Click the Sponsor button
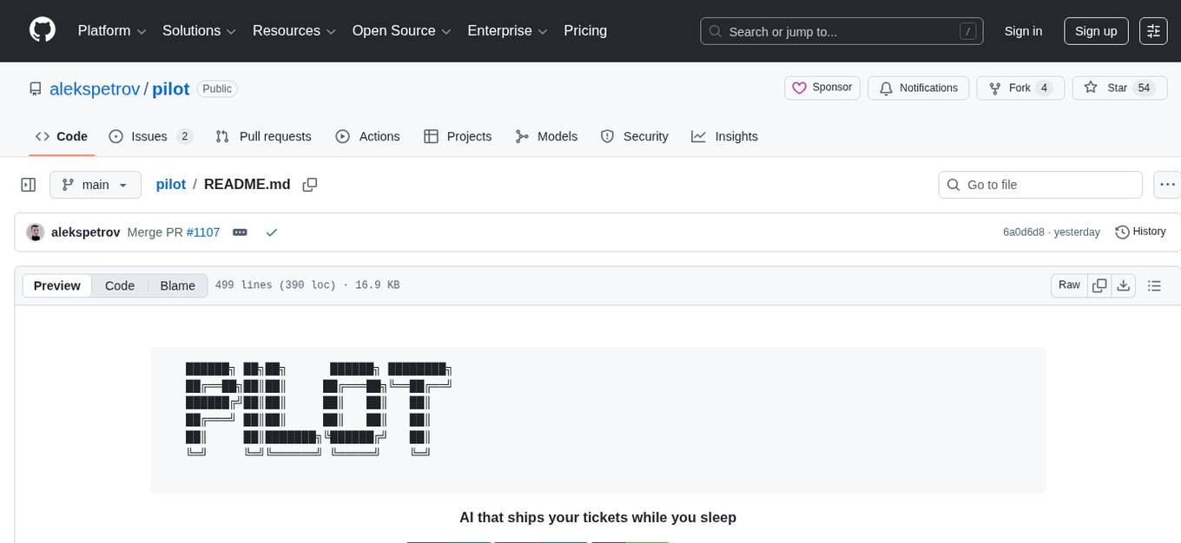Image resolution: width=1181 pixels, height=543 pixels. [x=822, y=88]
